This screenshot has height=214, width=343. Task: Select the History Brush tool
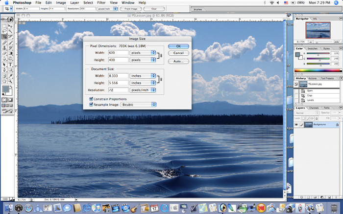pos(10,48)
